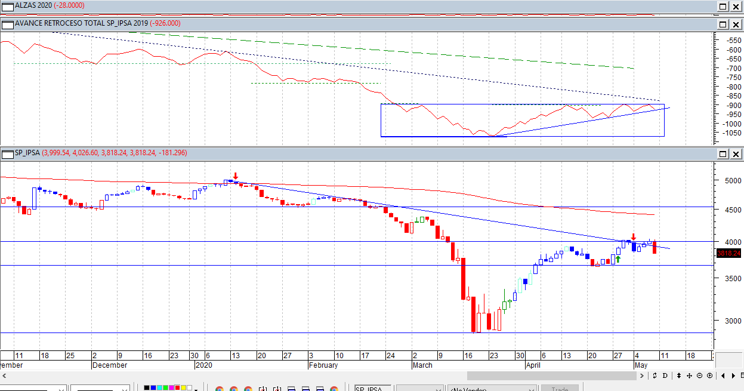Maximize the SP_IPSA price pane

pos(723,153)
